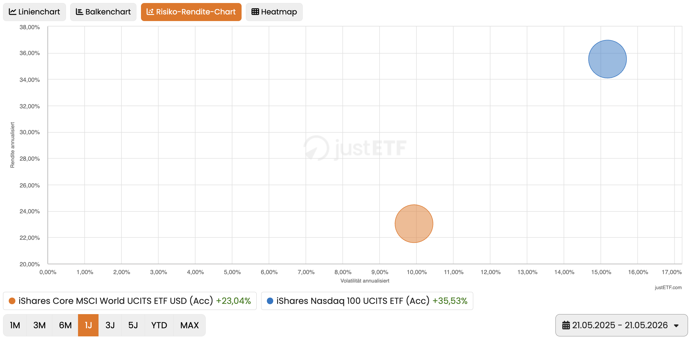Switch to the Balkenchart tab
This screenshot has width=691, height=340.
pos(103,12)
